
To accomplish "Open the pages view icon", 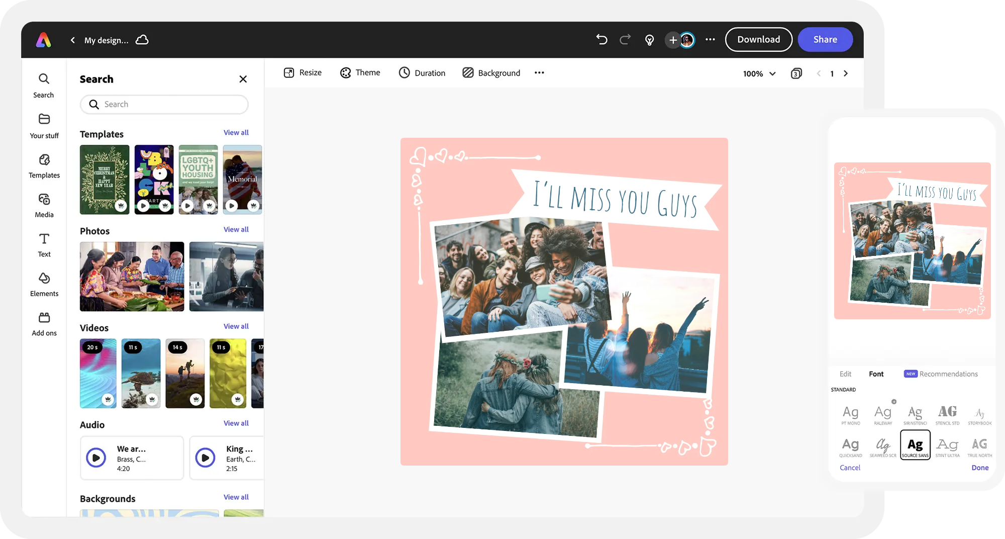I will click(x=796, y=73).
